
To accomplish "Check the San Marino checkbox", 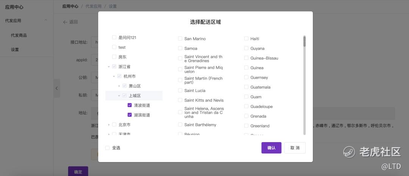I will pos(180,38).
